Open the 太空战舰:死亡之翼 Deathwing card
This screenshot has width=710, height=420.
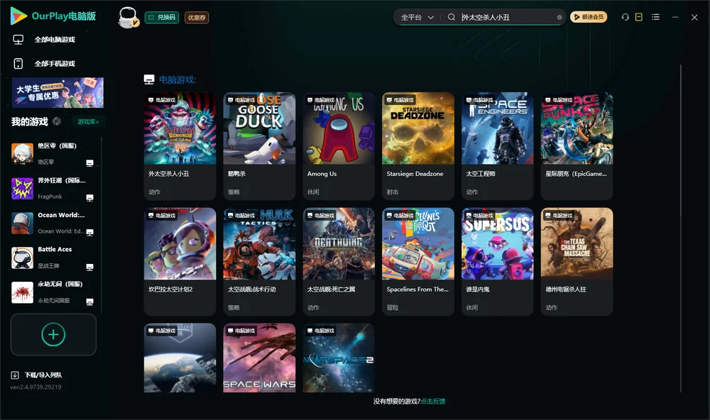point(339,261)
